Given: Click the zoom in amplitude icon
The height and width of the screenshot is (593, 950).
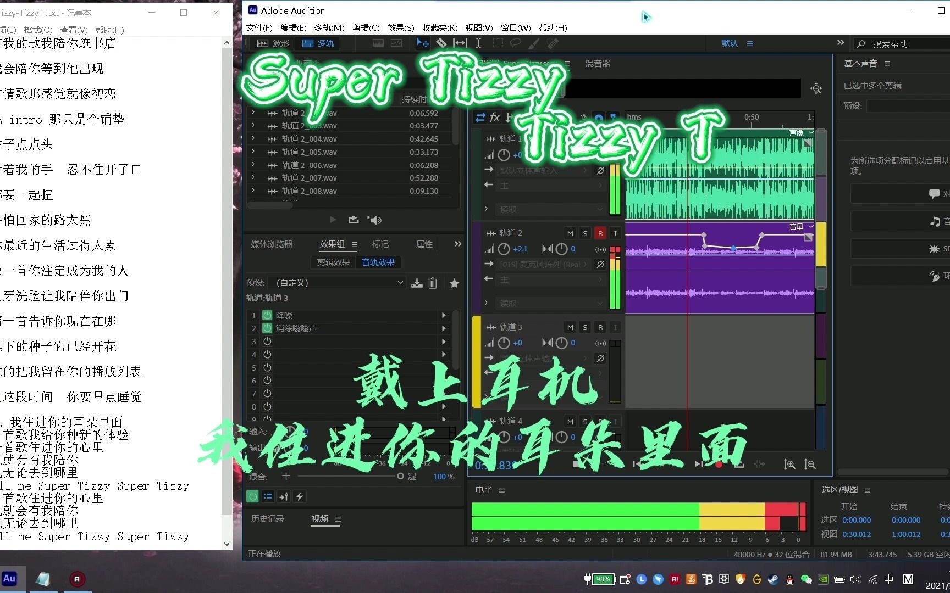Looking at the screenshot, I should click(789, 465).
